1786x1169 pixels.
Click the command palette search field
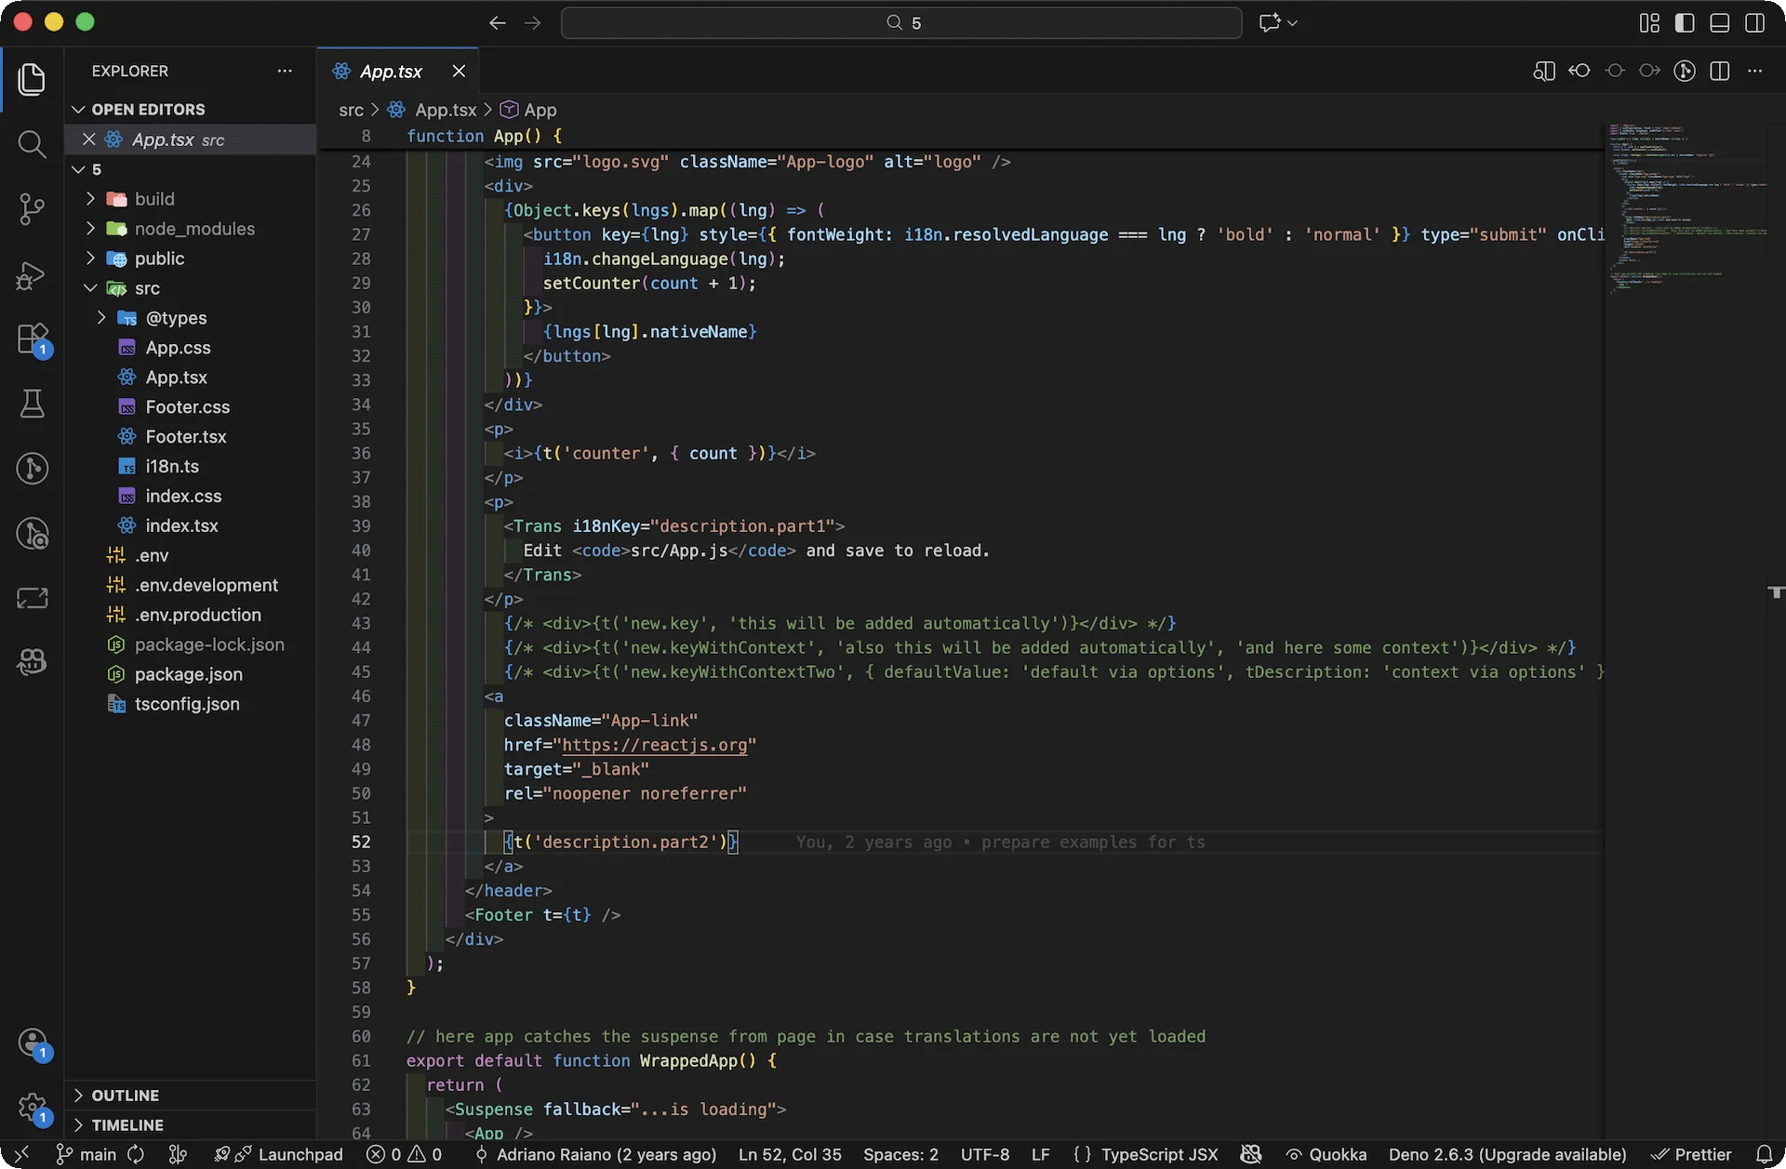(900, 22)
